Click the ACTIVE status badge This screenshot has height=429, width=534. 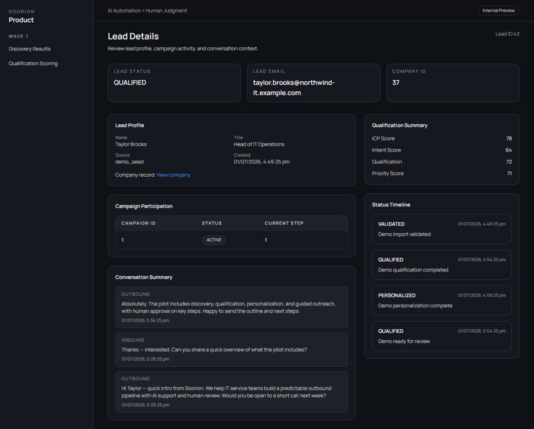tap(214, 240)
